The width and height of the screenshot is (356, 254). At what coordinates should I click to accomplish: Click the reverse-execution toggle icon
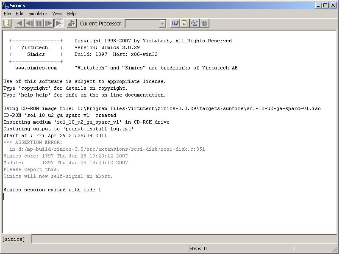click(72, 23)
